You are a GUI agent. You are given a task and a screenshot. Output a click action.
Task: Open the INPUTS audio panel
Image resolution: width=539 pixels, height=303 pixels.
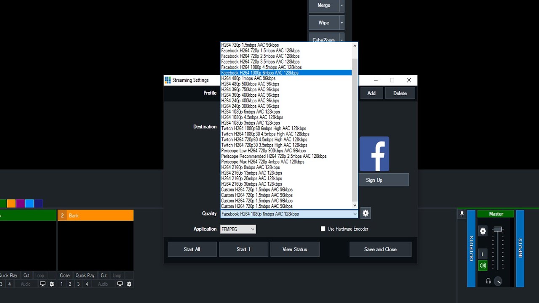coord(520,248)
